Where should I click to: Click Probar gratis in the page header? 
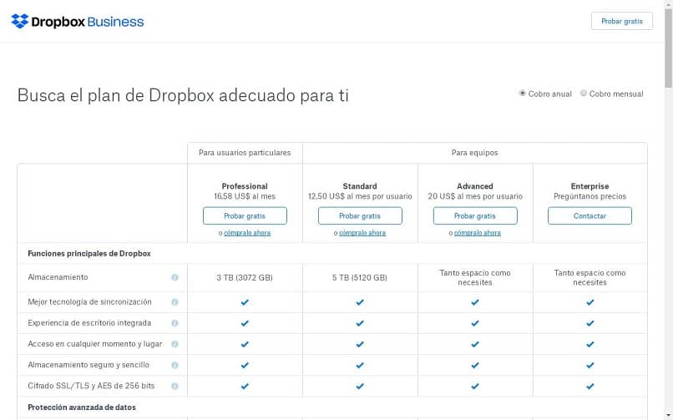pos(622,22)
